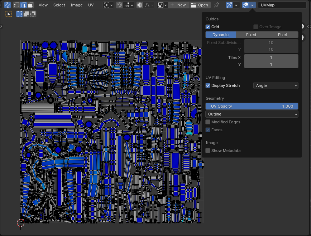Select face selection mode icon
311x236 pixels.
pyautogui.click(x=31, y=5)
